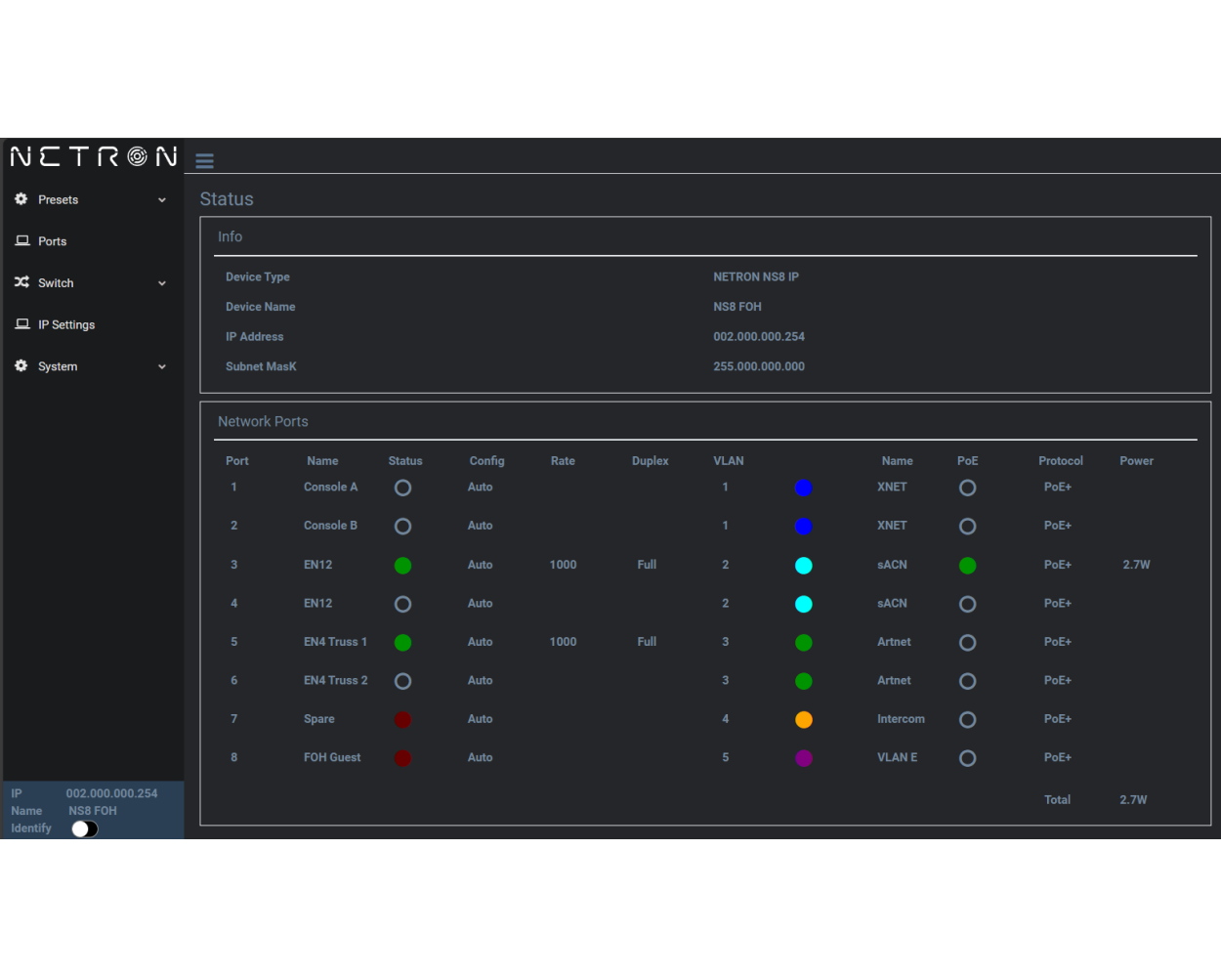Click the 1000 rate value for port 3
The height and width of the screenshot is (977, 1221).
(x=563, y=565)
